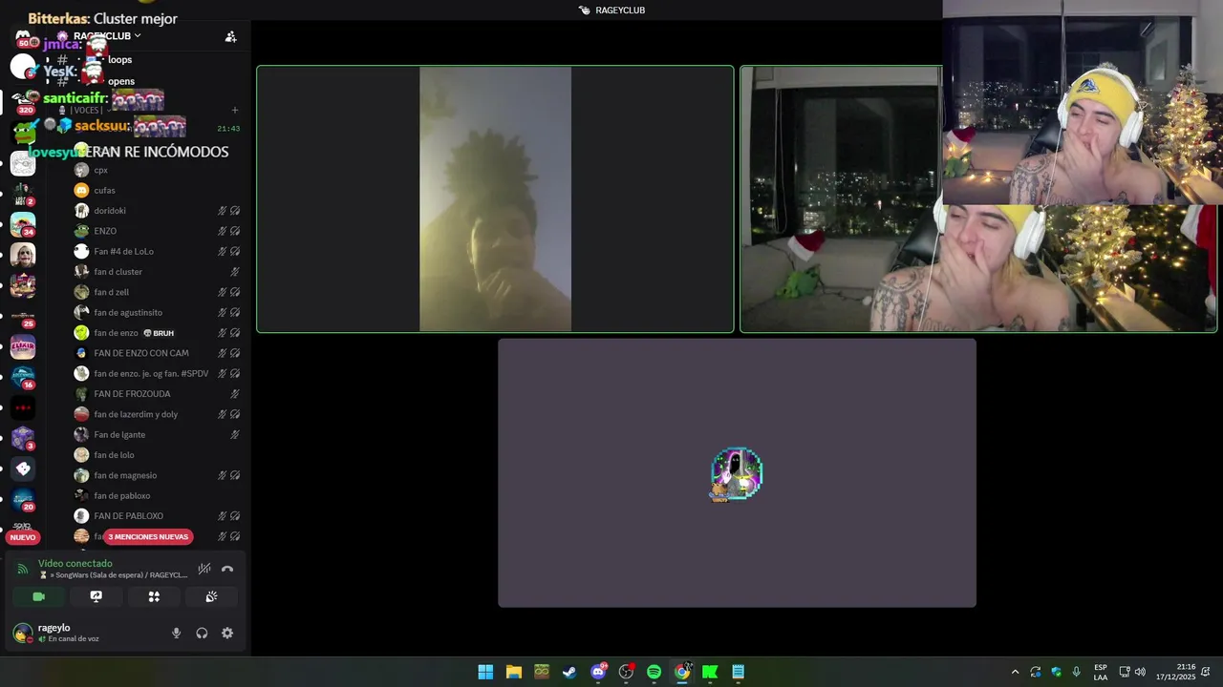Open the activities launcher icon
The image size is (1223, 687).
click(154, 596)
